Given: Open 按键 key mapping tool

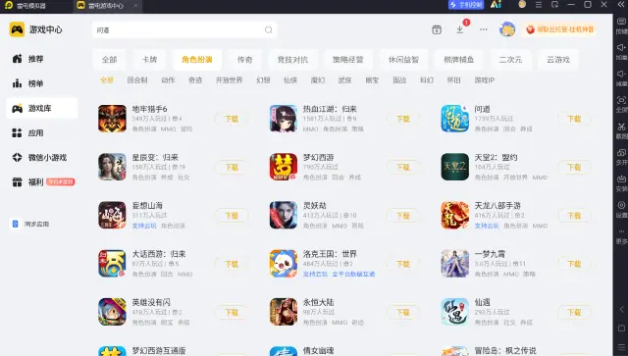Looking at the screenshot, I should [621, 25].
